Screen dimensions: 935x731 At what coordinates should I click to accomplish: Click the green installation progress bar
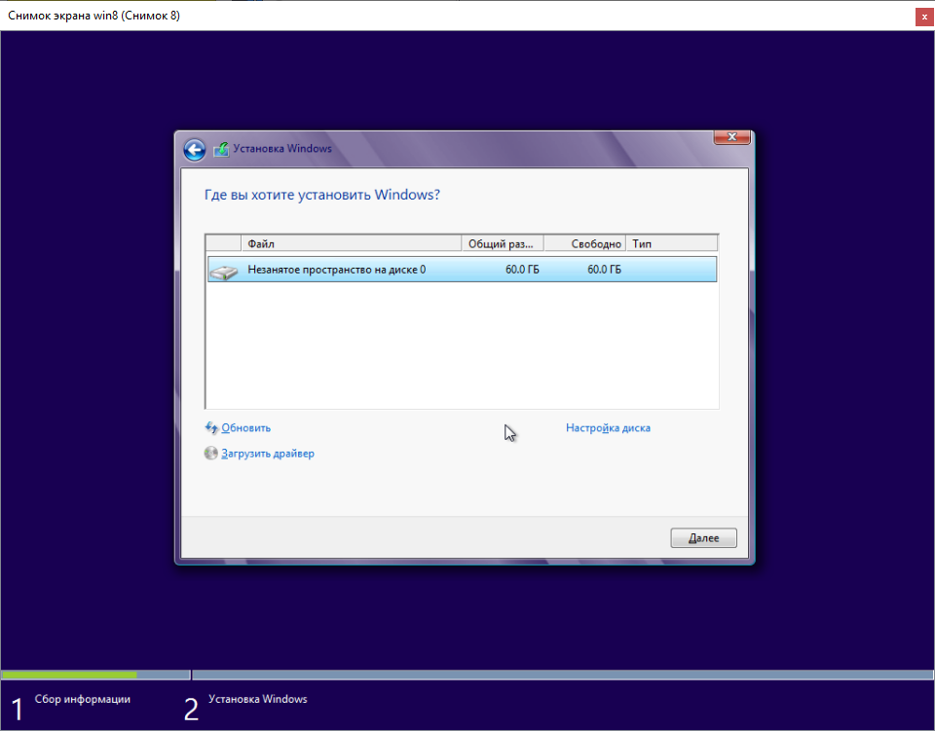pos(70,675)
